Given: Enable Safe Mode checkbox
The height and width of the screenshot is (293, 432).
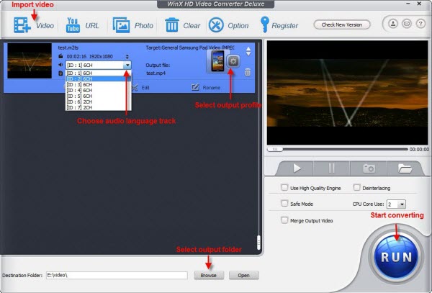Looking at the screenshot, I should pos(284,203).
